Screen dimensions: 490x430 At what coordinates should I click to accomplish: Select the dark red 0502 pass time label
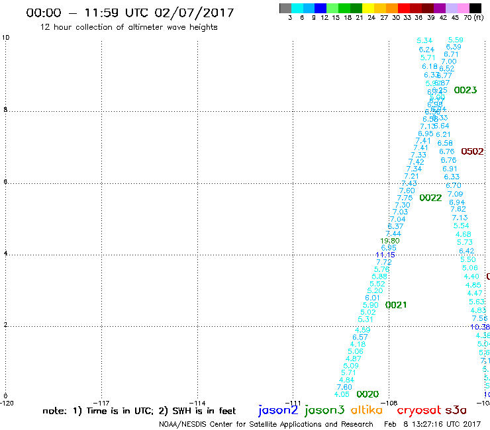click(x=472, y=151)
